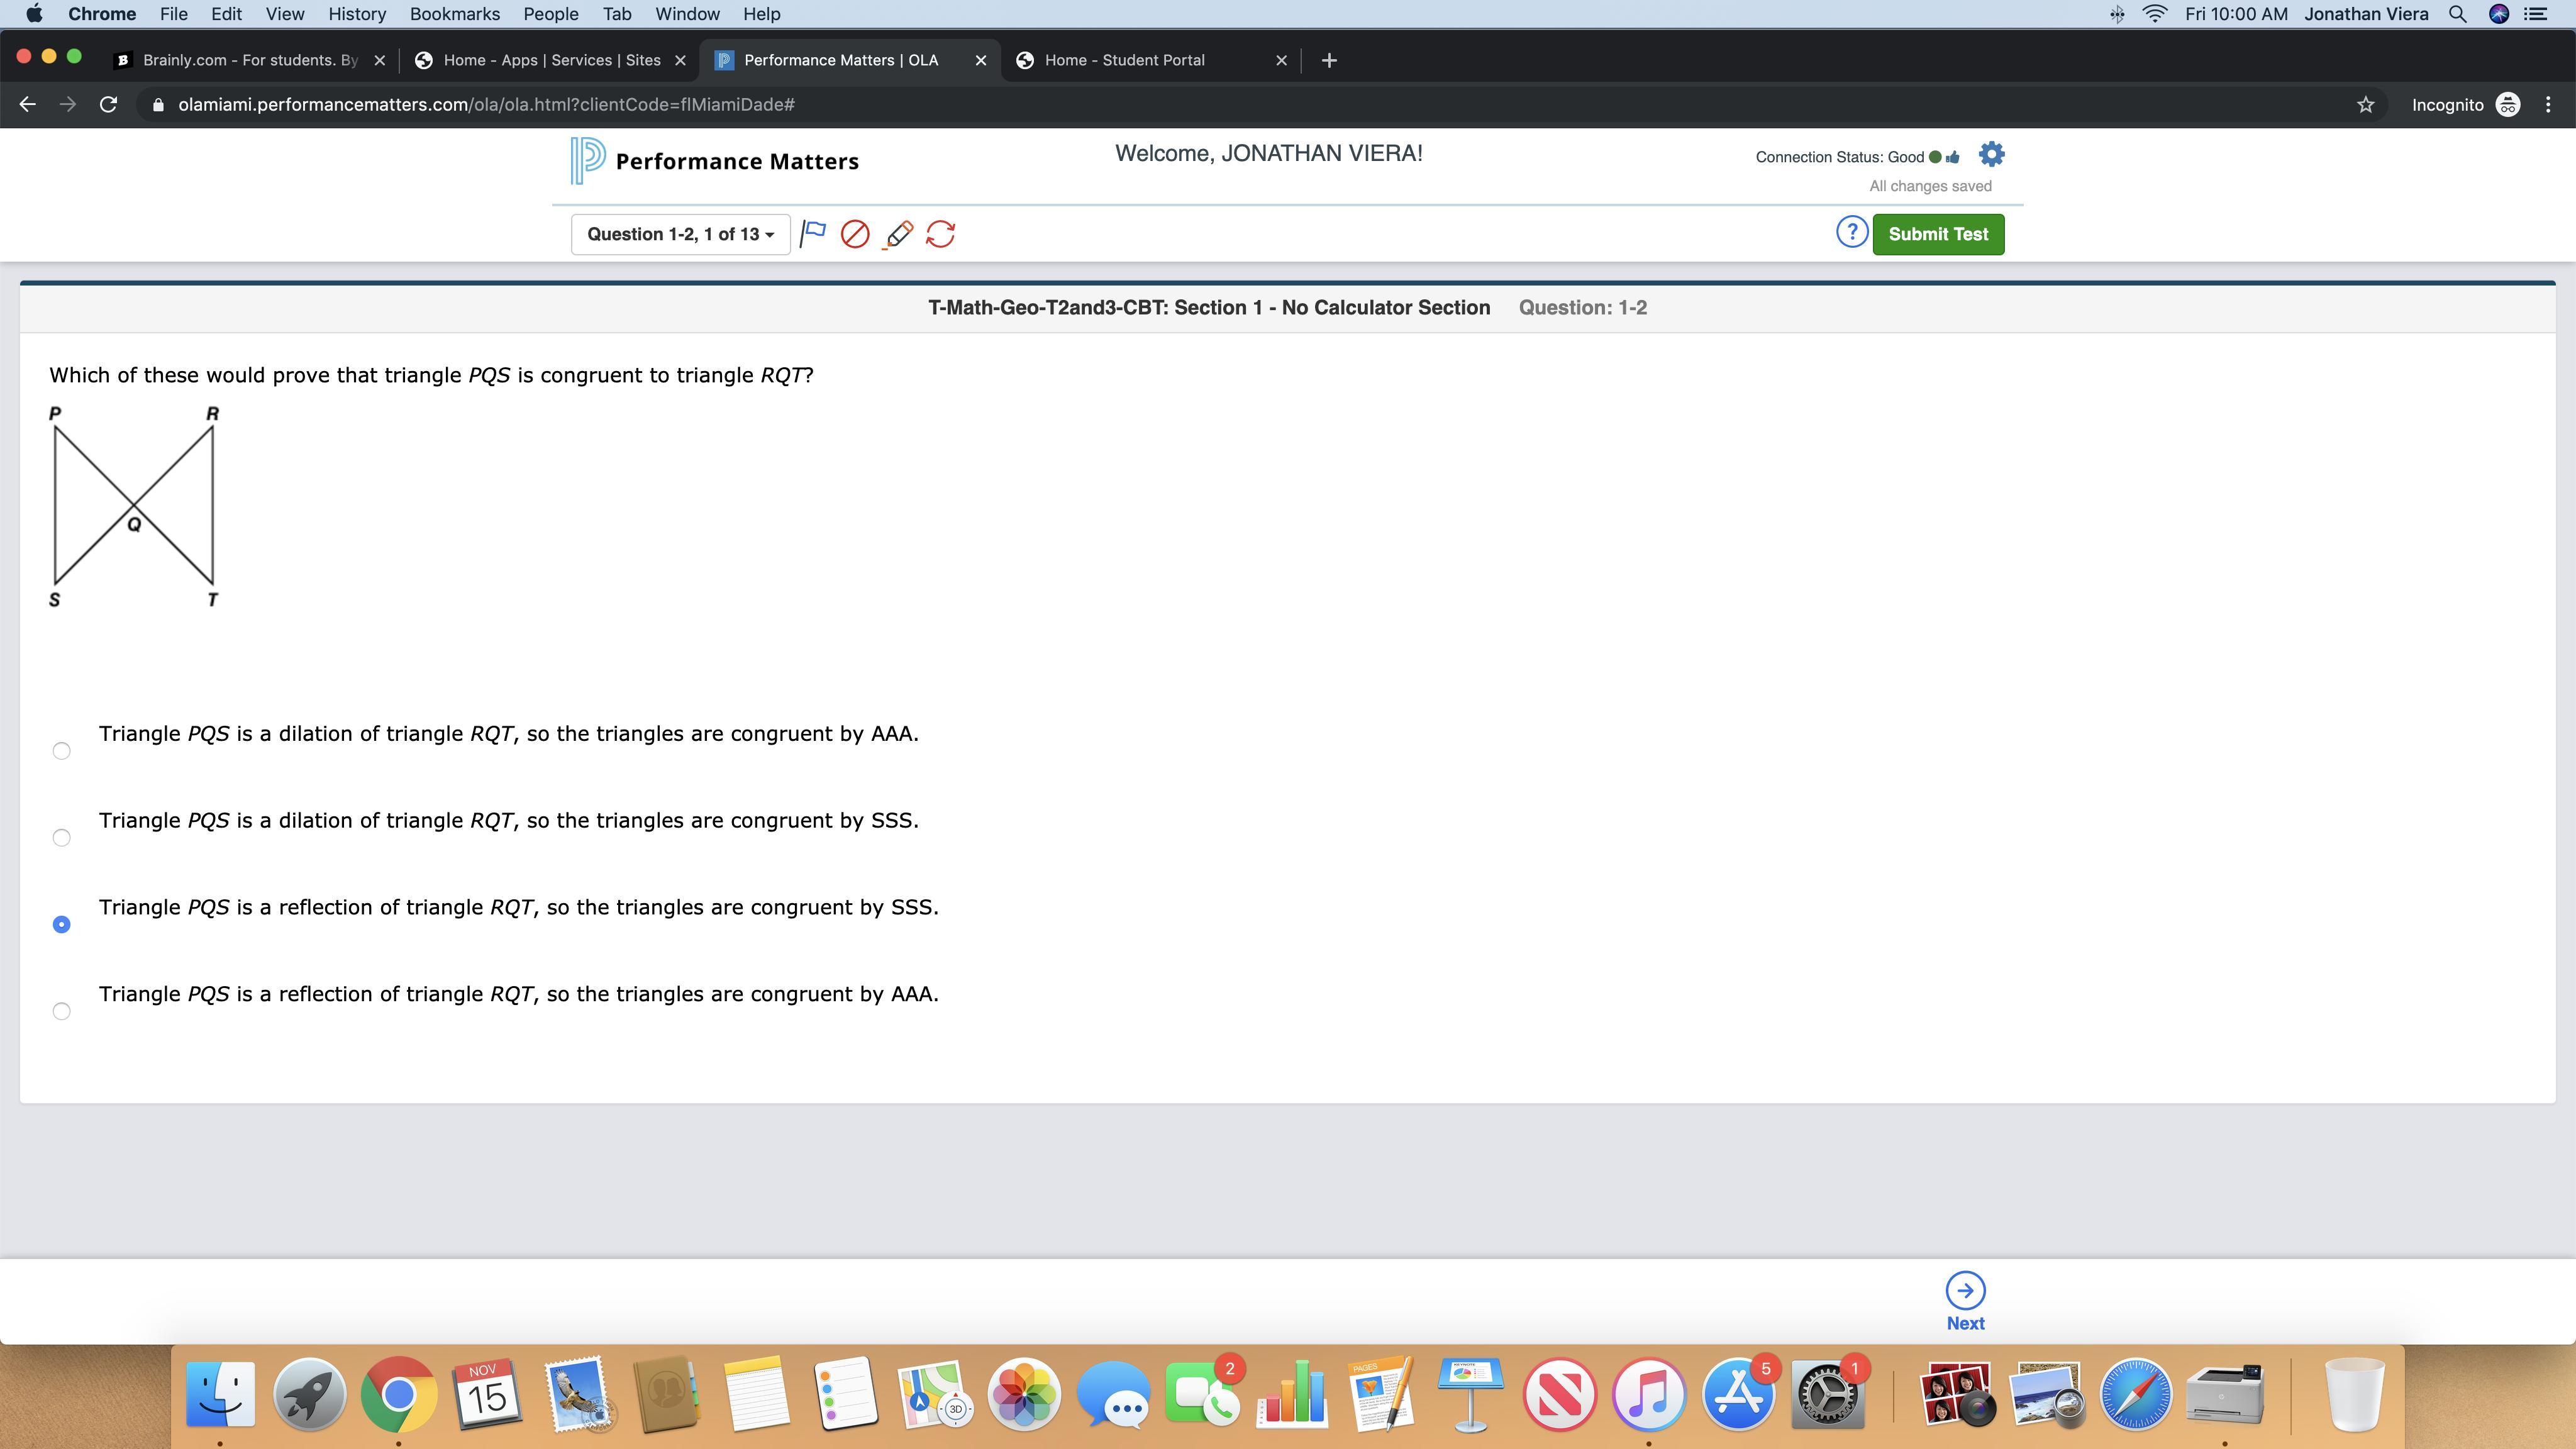Open the Question 1-2, 1 of 13 dropdown

[680, 234]
